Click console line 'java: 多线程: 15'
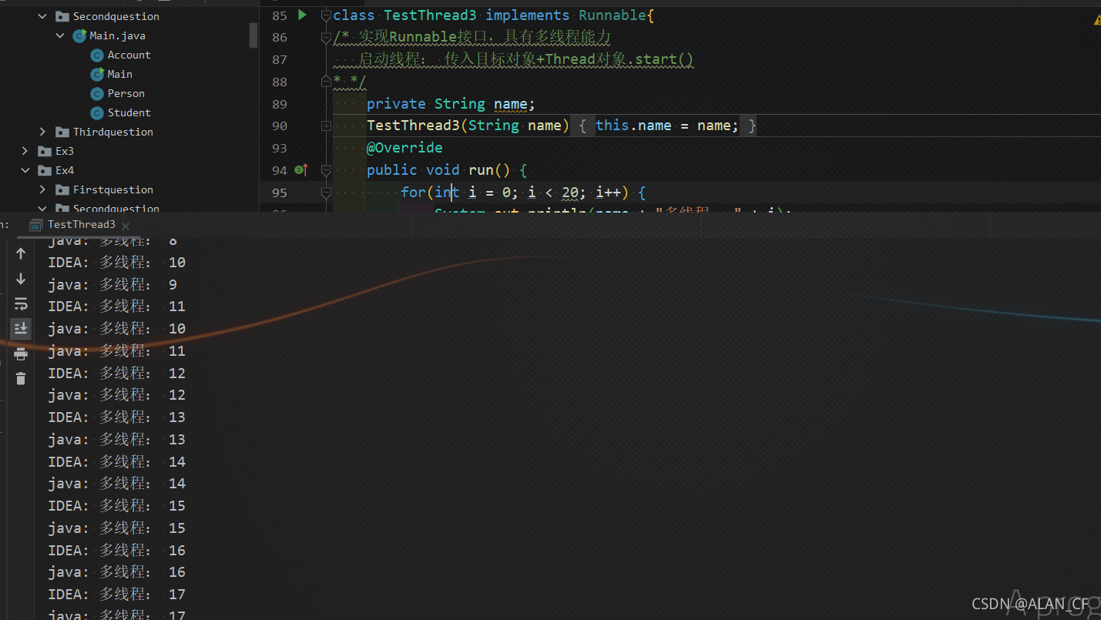1101x620 pixels. coord(117,528)
